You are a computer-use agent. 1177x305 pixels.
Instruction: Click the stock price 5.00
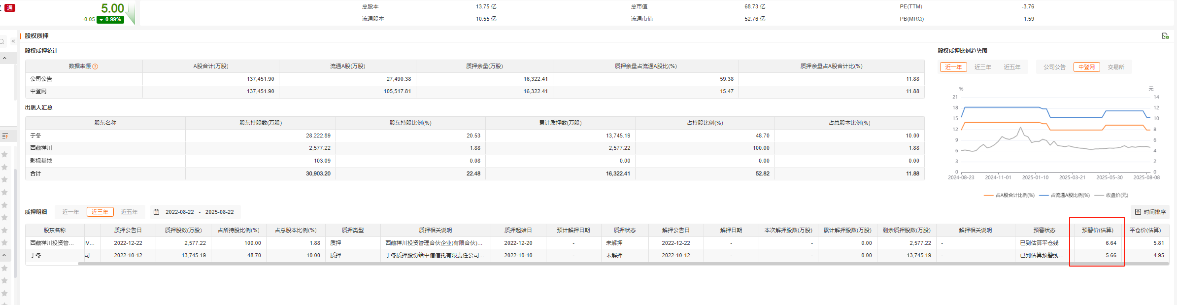tap(112, 8)
